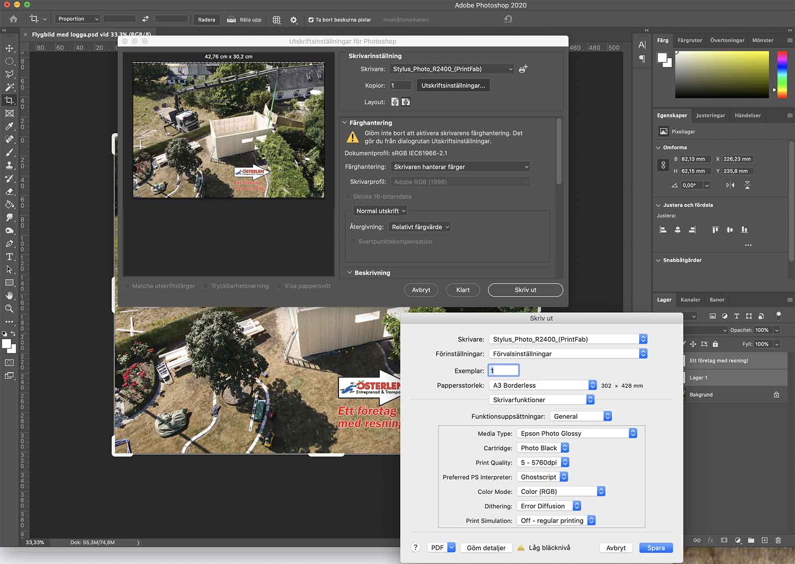Switch to the Justeringar tab

[710, 115]
